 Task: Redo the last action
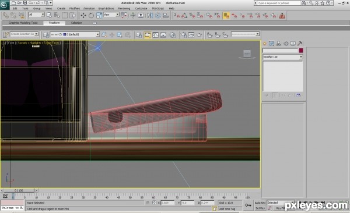[38, 3]
